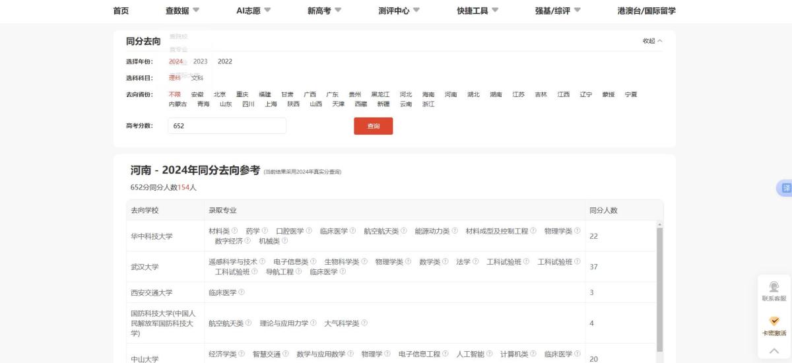The height and width of the screenshot is (363, 792).
Task: Click 华中科技大学 school link
Action: click(x=152, y=236)
